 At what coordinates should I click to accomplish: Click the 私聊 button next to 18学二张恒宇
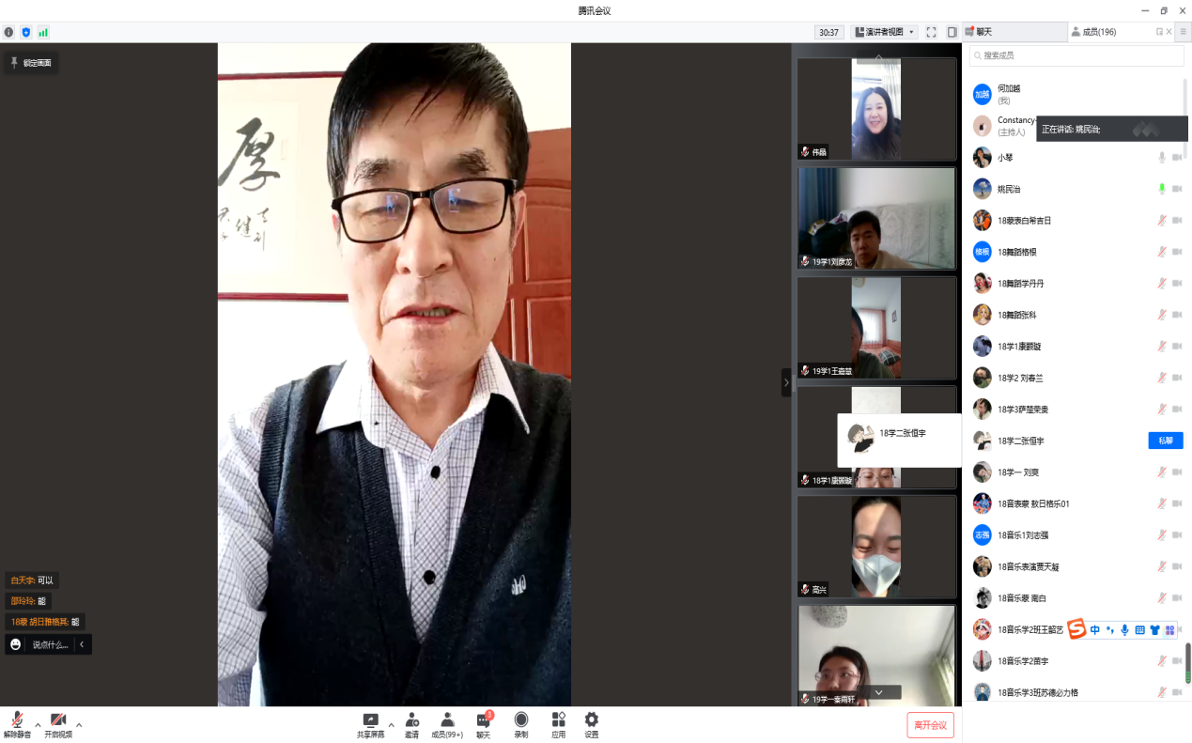tap(1165, 440)
